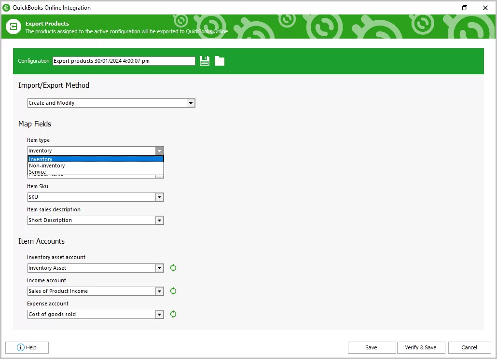This screenshot has height=359, width=497.
Task: Refresh the Inventory asset account list
Action: 173,268
